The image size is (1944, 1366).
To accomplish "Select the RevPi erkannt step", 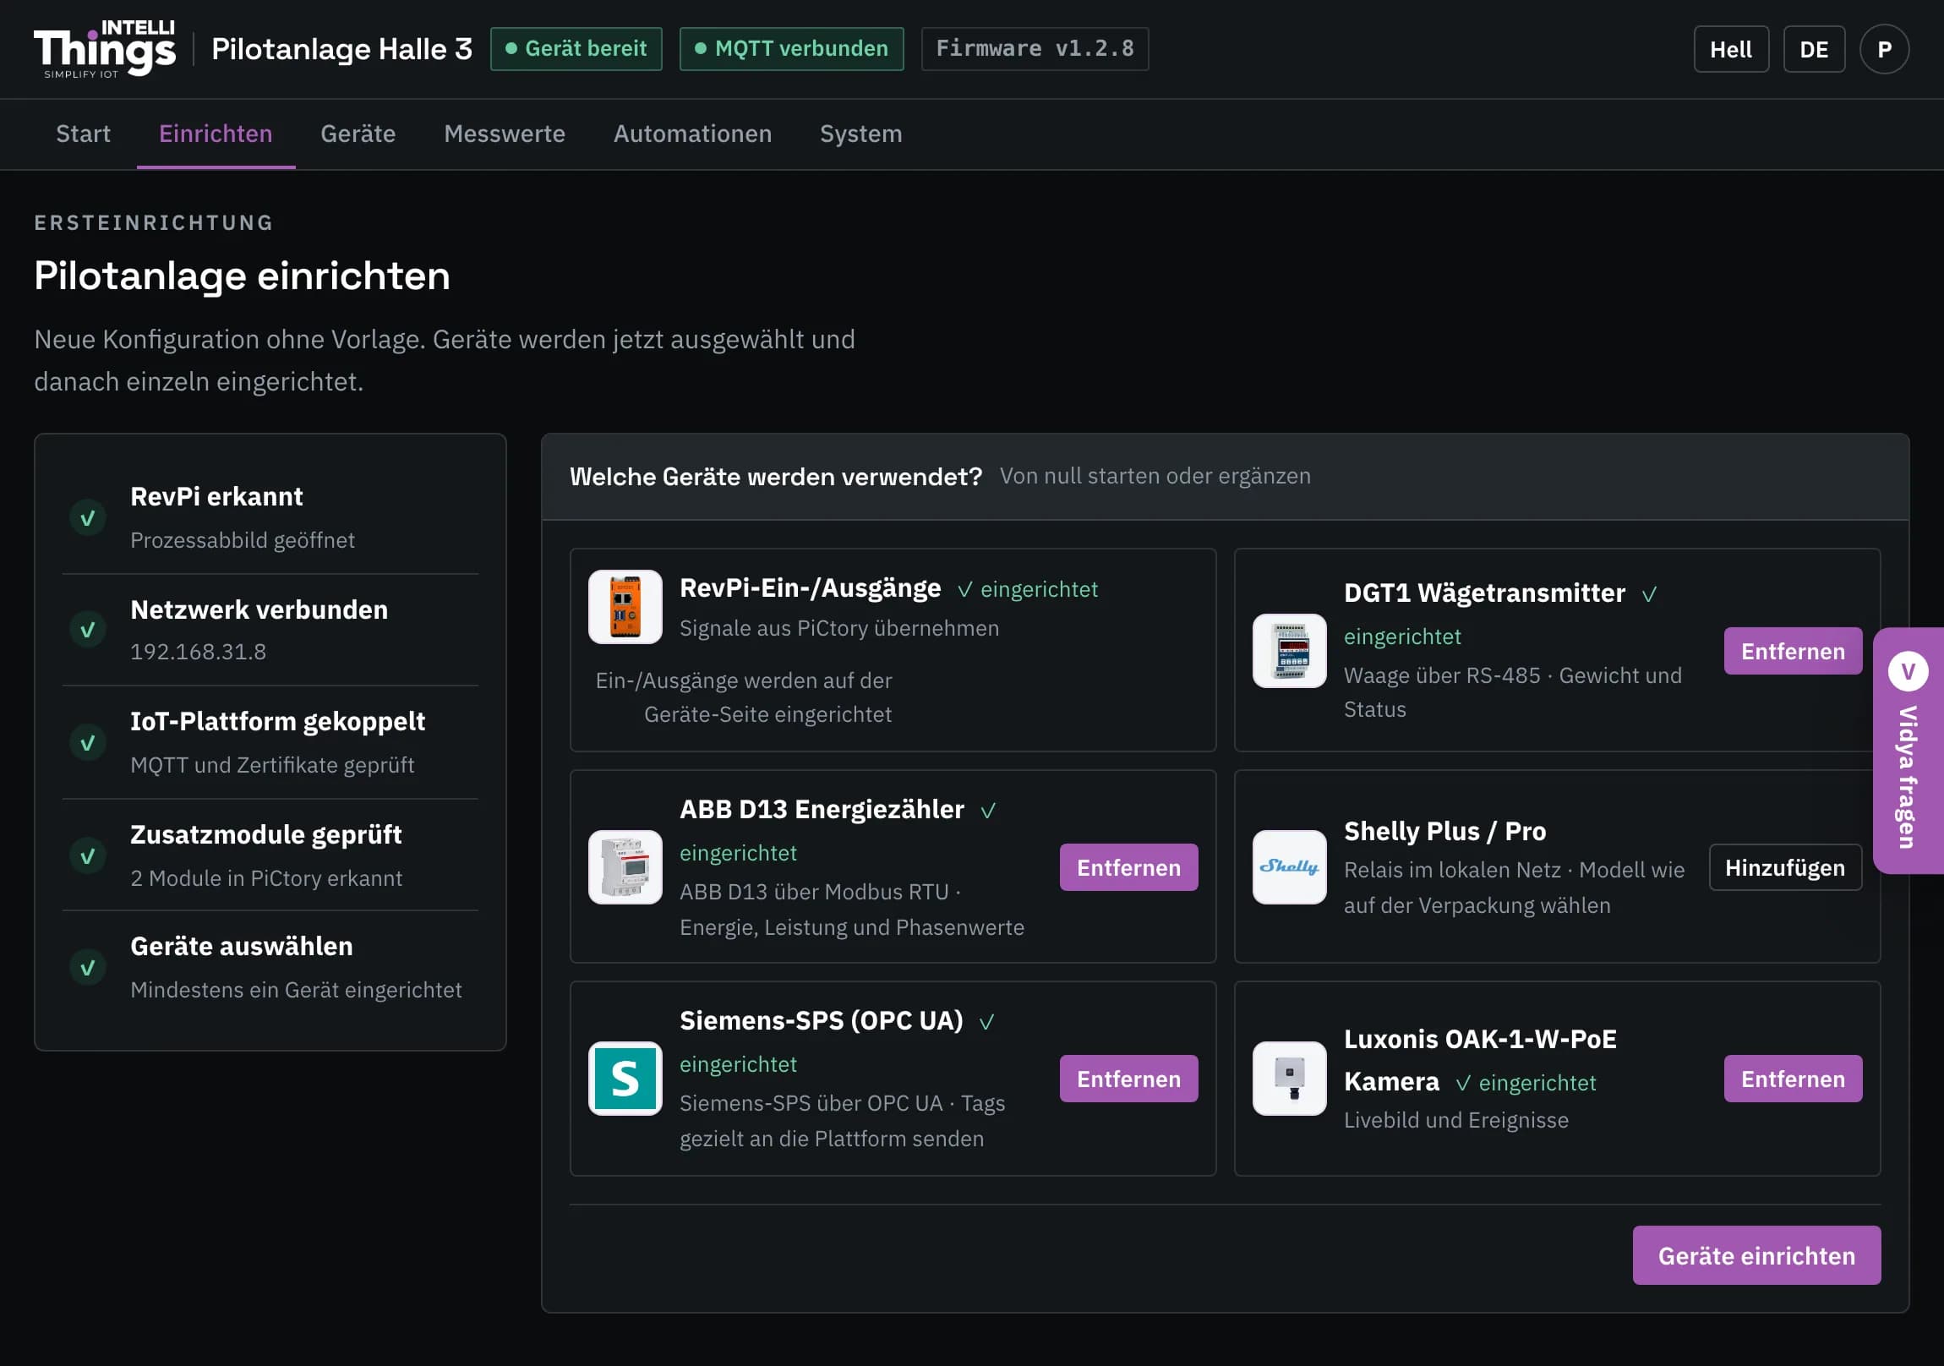I will 270,517.
